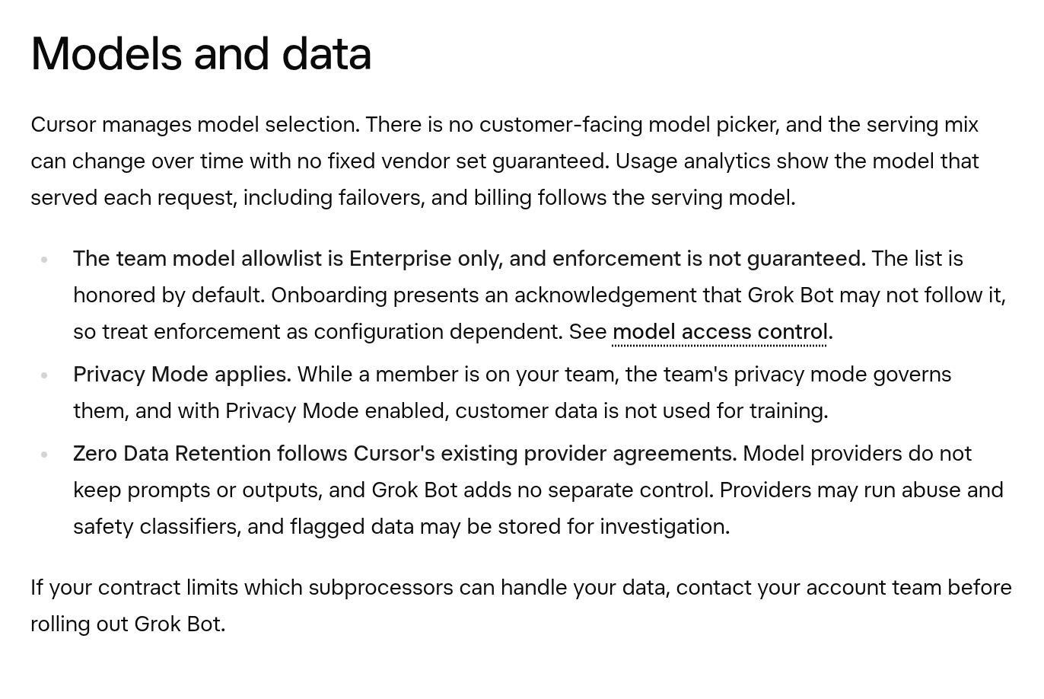
Task: Click the bullet marker beside team model allowlist
Action: (x=44, y=260)
